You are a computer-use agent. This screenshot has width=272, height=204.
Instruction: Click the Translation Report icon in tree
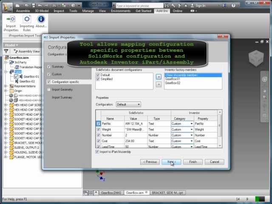[x=17, y=67]
